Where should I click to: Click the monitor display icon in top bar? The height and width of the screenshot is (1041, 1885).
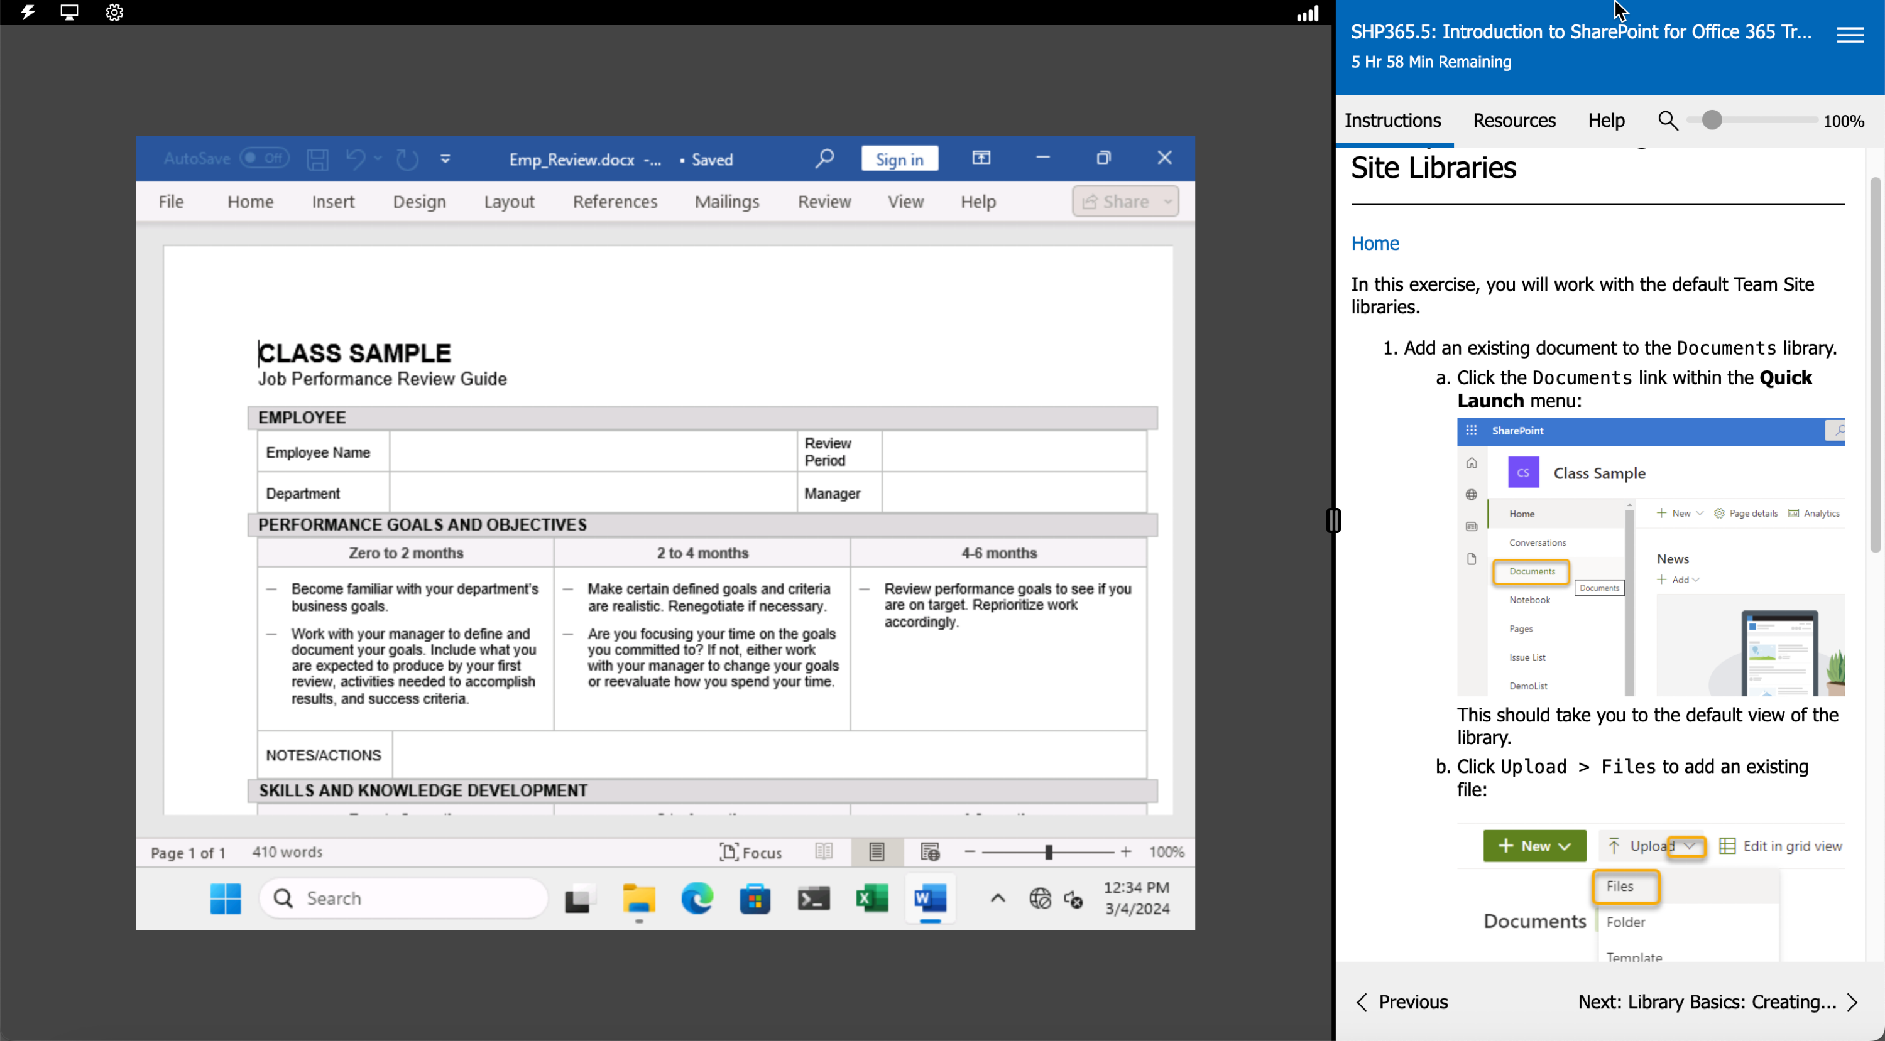[x=70, y=13]
